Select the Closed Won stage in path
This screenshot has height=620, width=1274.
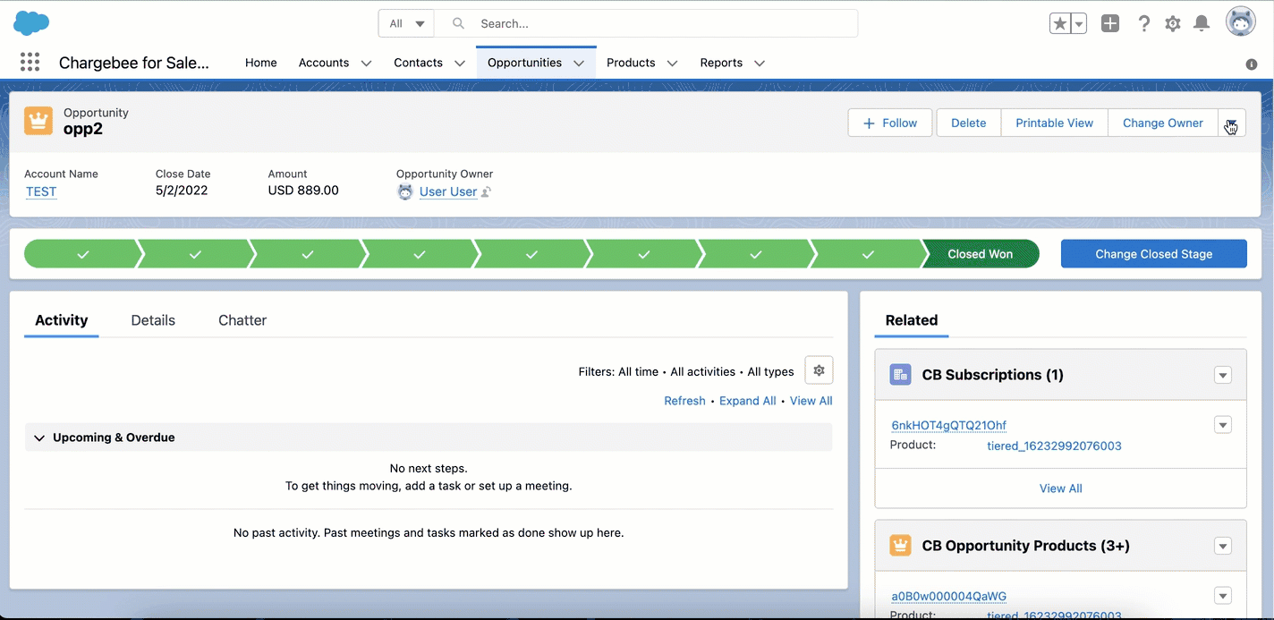(980, 254)
